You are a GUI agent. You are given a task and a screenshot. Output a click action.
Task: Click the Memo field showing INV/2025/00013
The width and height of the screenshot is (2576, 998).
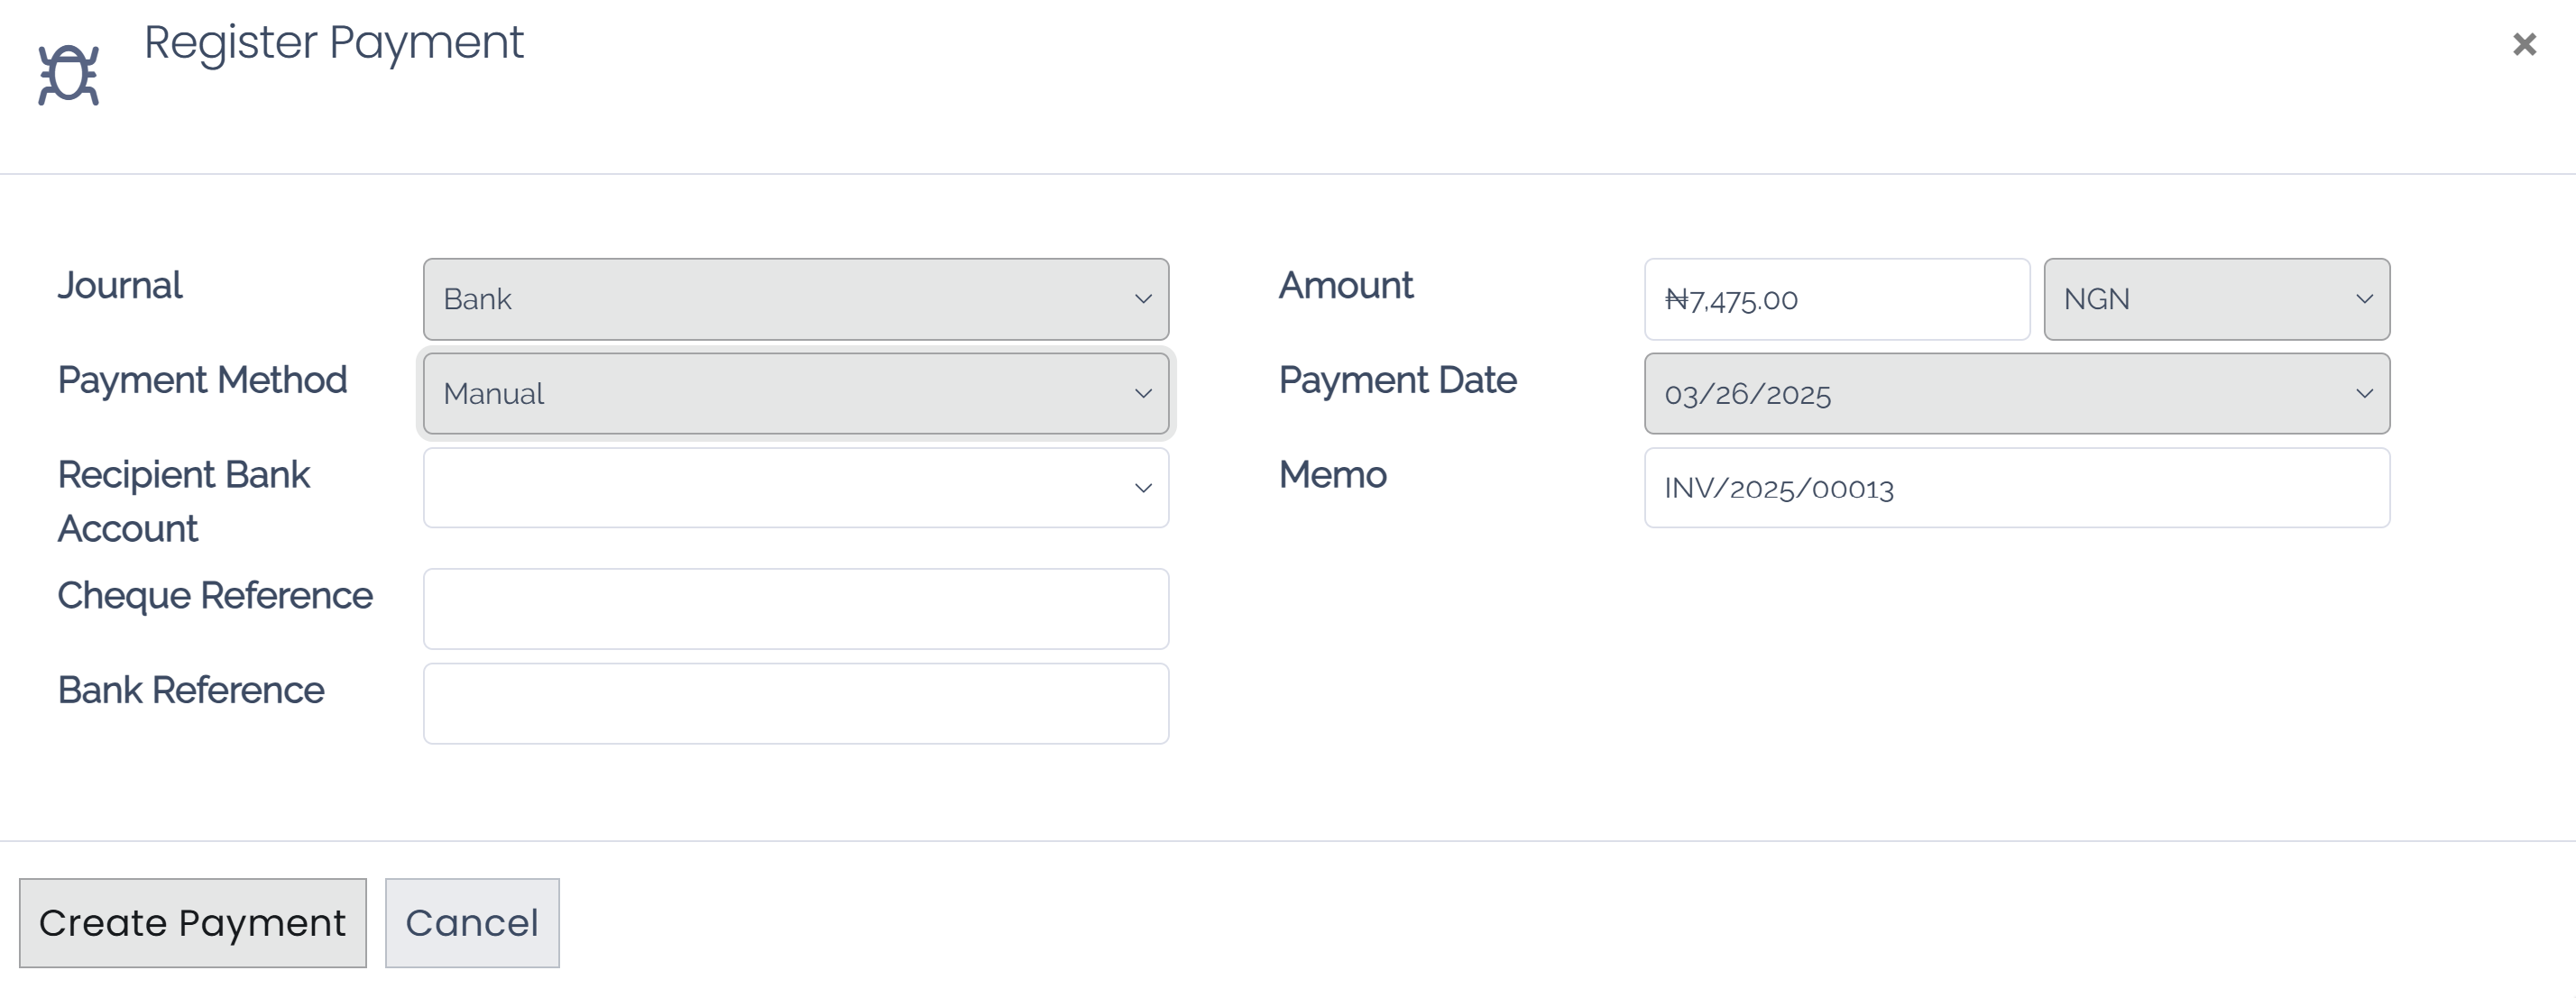(x=2016, y=487)
